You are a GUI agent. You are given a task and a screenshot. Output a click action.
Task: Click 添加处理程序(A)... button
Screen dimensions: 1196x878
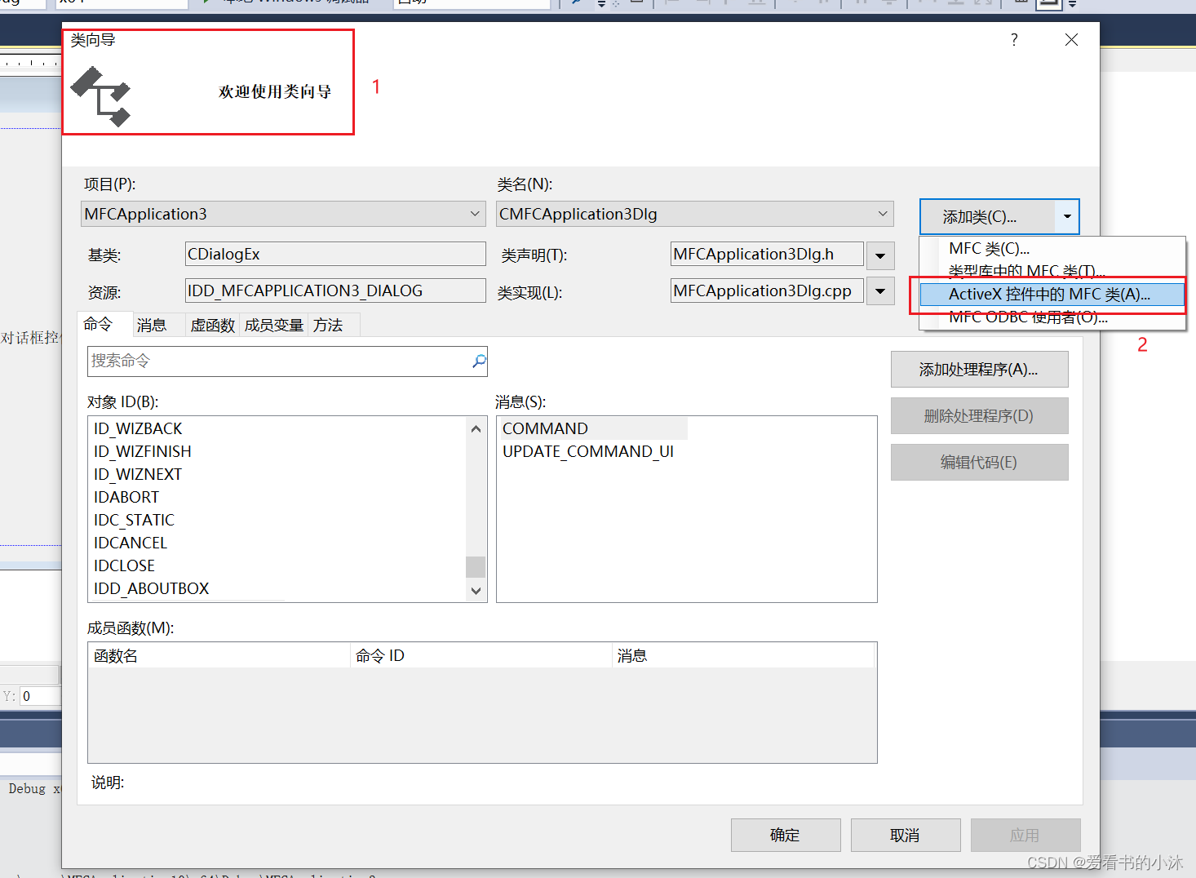[x=979, y=370]
